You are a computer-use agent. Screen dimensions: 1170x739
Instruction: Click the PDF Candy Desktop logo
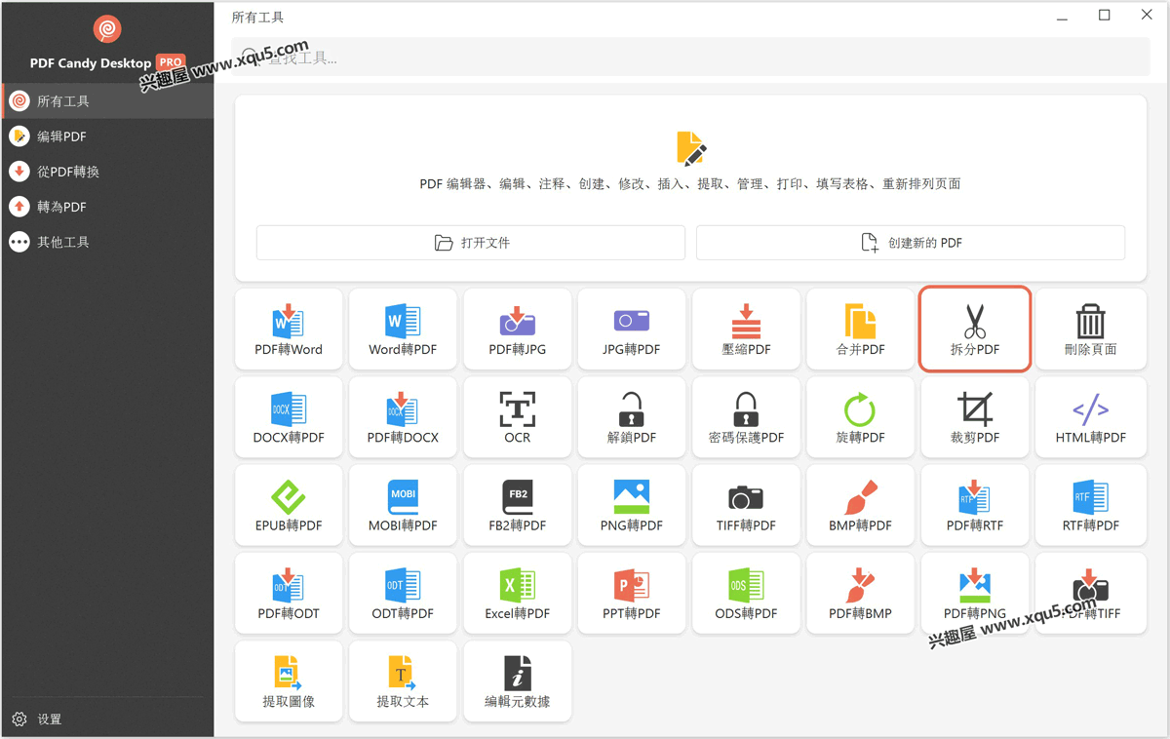click(x=107, y=29)
